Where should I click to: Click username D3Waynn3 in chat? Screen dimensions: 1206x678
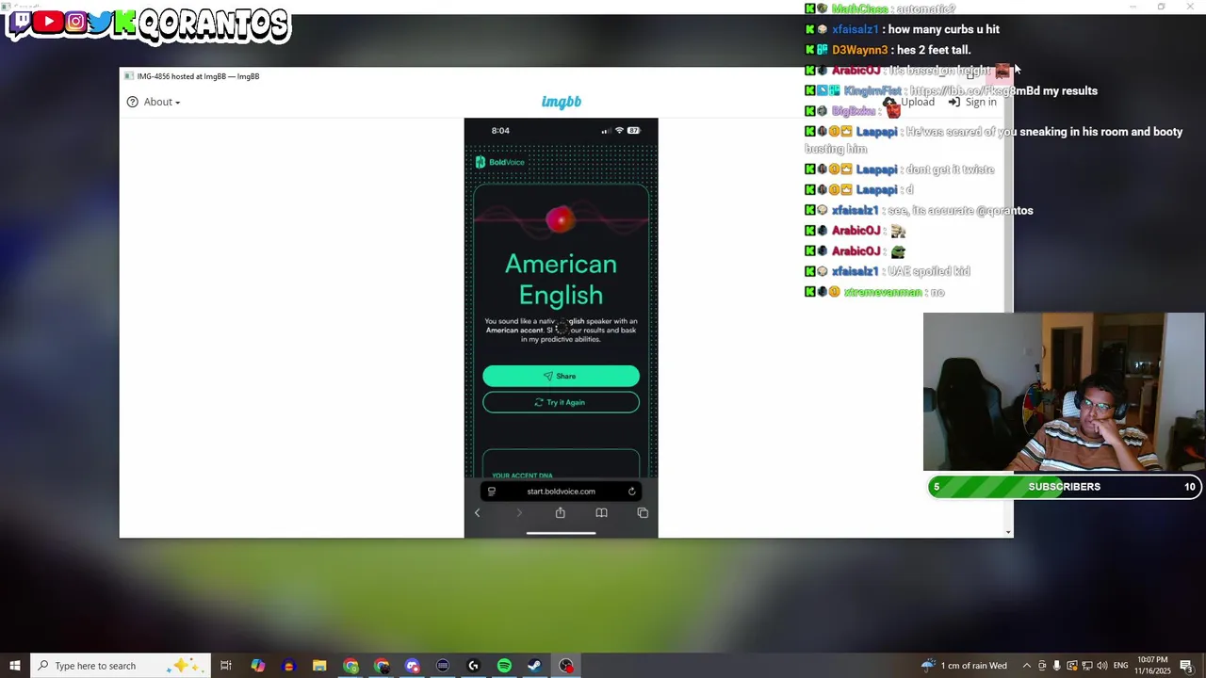pos(859,50)
